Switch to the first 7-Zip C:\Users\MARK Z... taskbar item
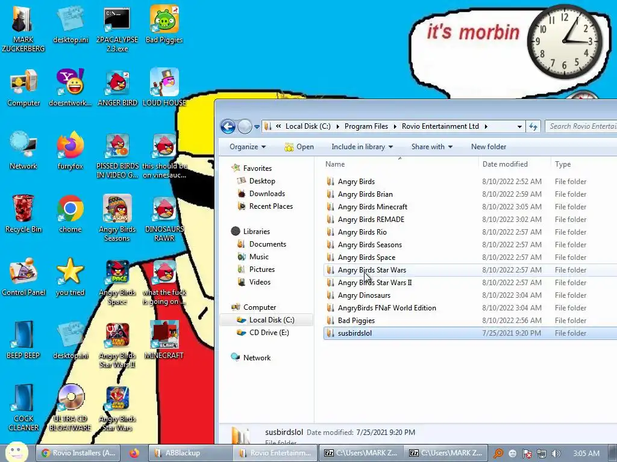 361,453
